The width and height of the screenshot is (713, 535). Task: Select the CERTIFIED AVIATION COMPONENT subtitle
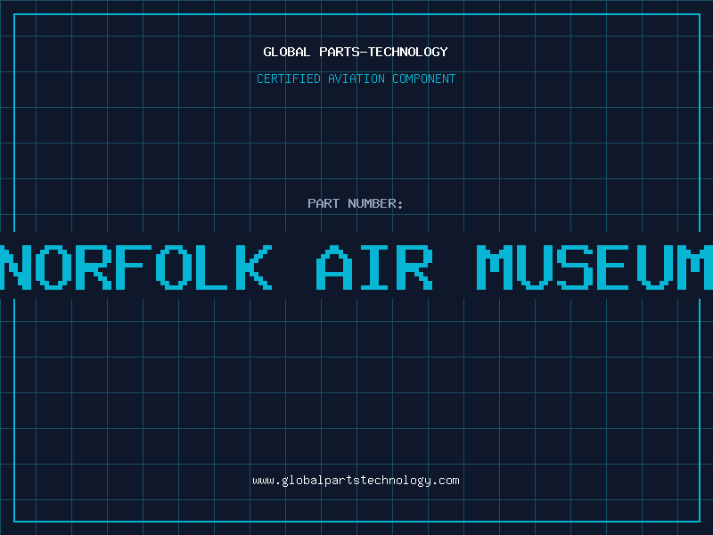[356, 78]
